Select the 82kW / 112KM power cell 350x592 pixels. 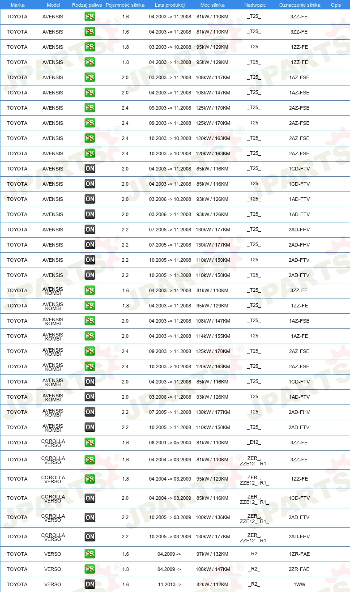click(x=213, y=584)
